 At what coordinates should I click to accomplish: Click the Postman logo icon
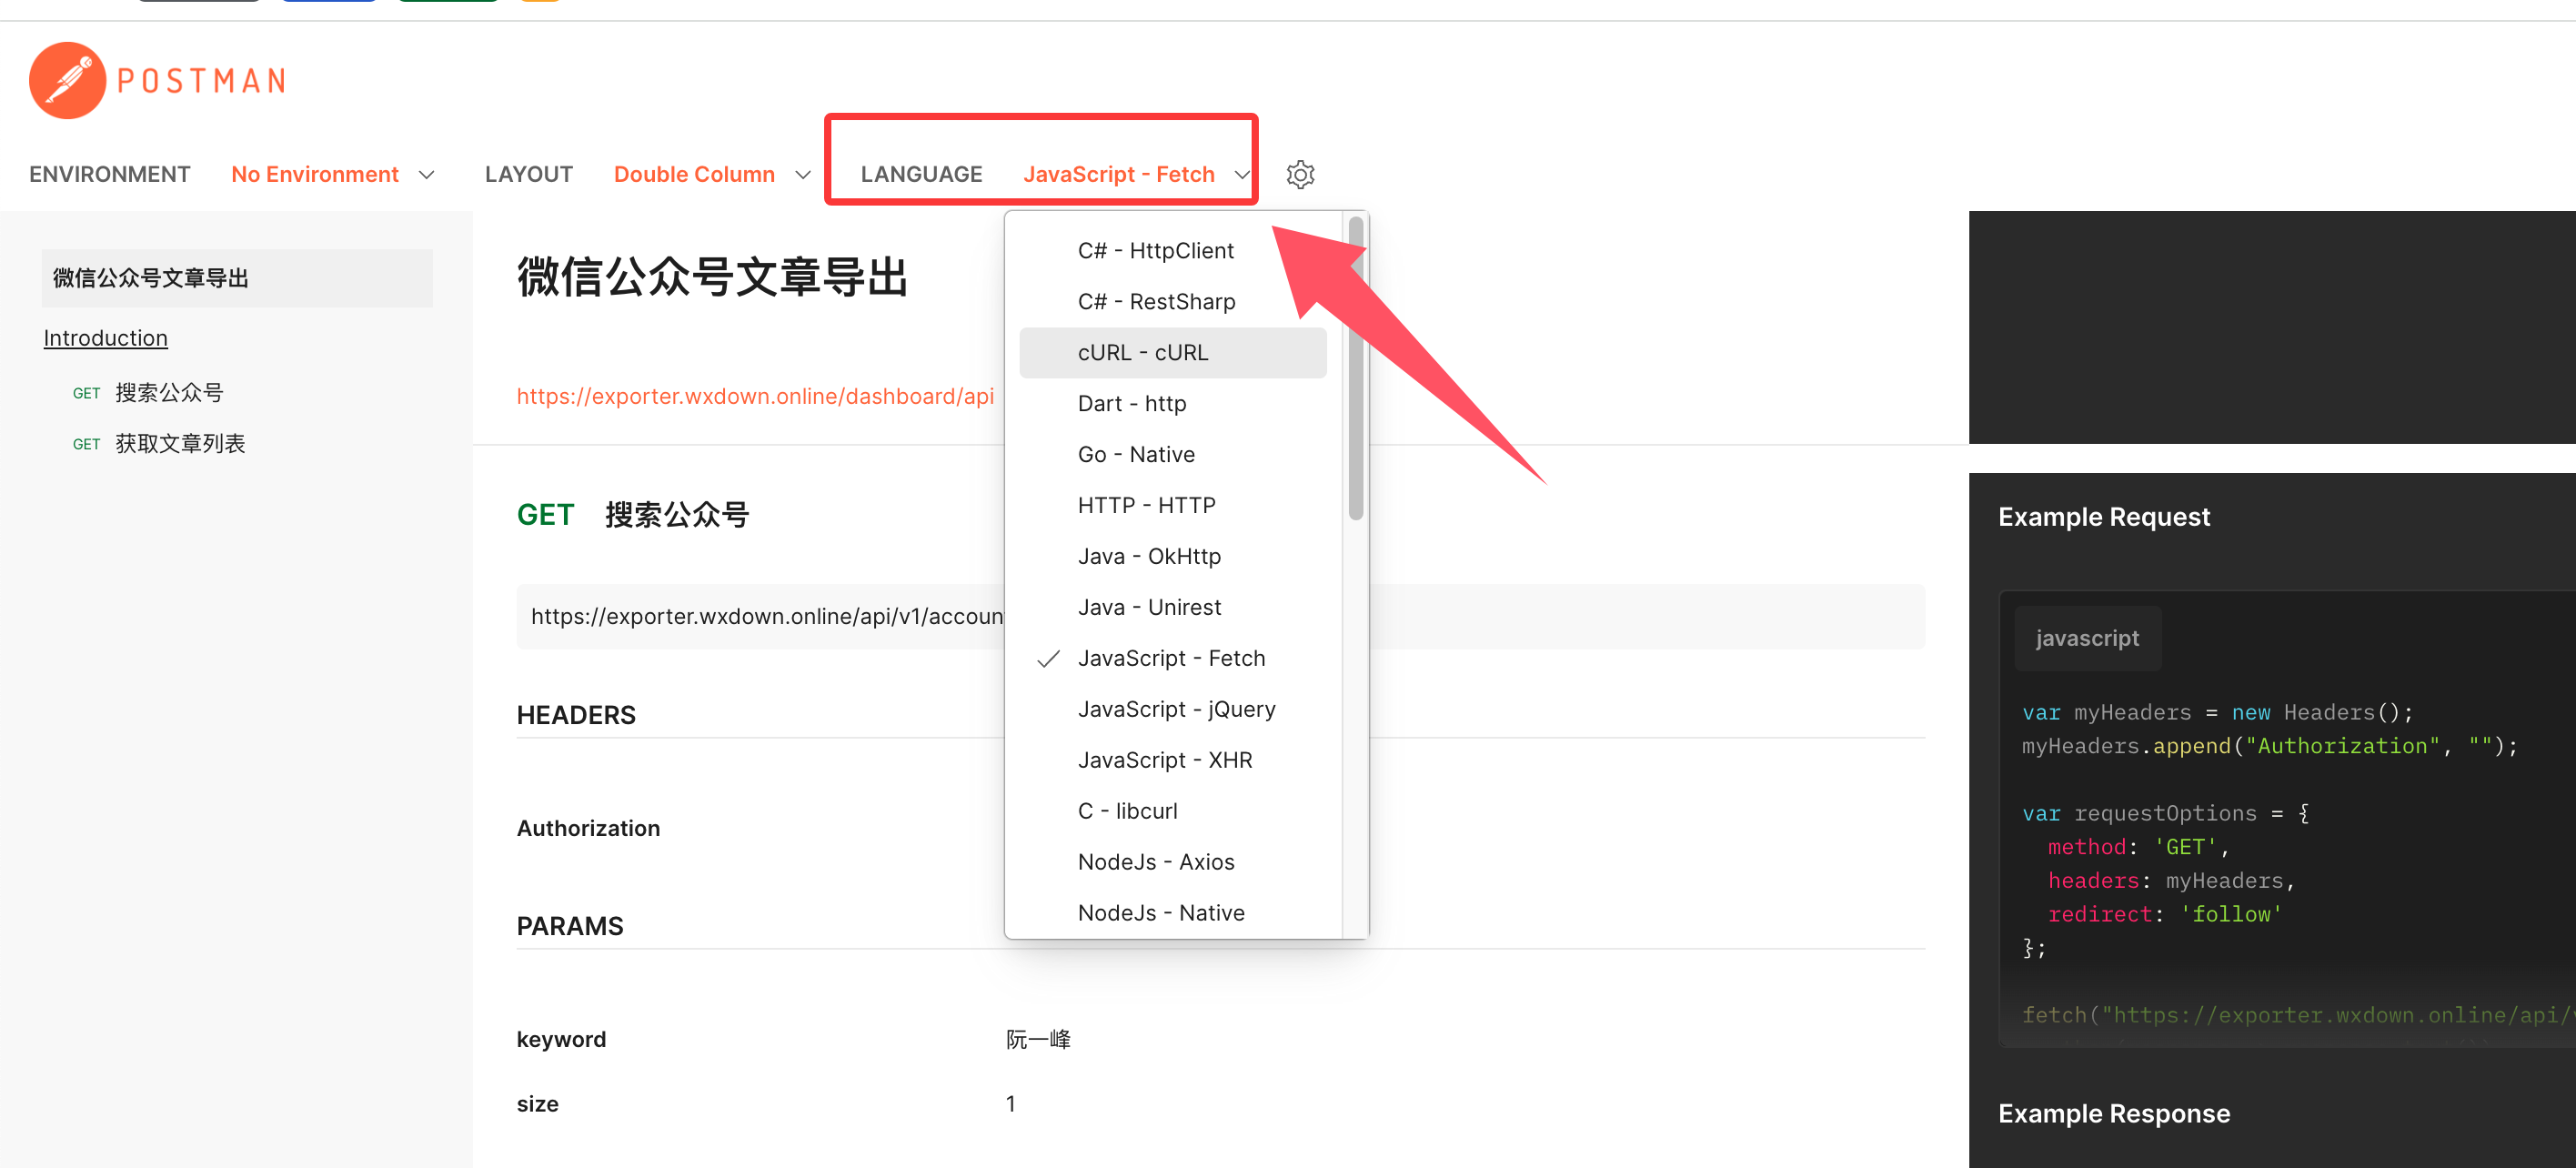[x=67, y=80]
